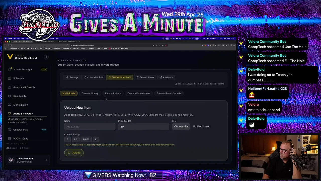Open the Brave menu in menu bar
Viewport: 321px width, 181px height.
10,38
